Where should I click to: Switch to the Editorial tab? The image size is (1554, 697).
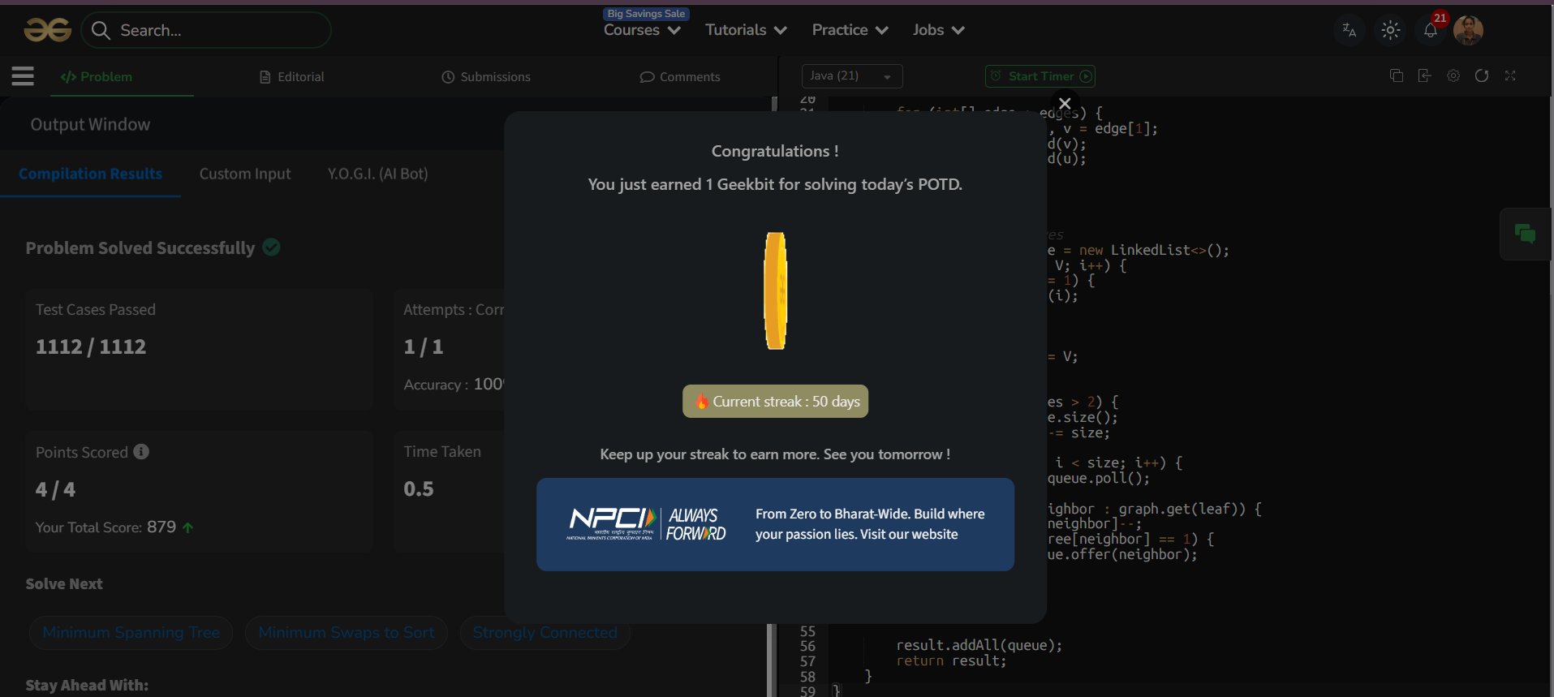[x=292, y=76]
